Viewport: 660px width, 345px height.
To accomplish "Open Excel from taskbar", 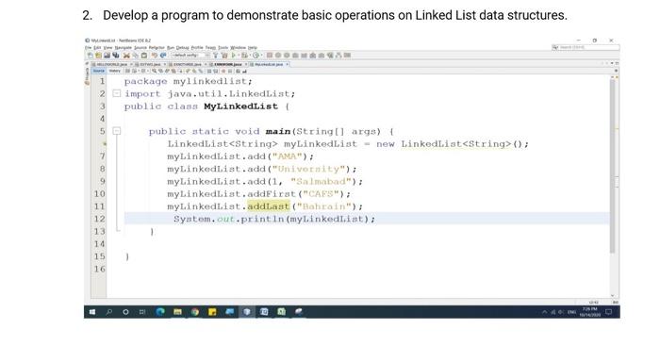I will point(281,312).
